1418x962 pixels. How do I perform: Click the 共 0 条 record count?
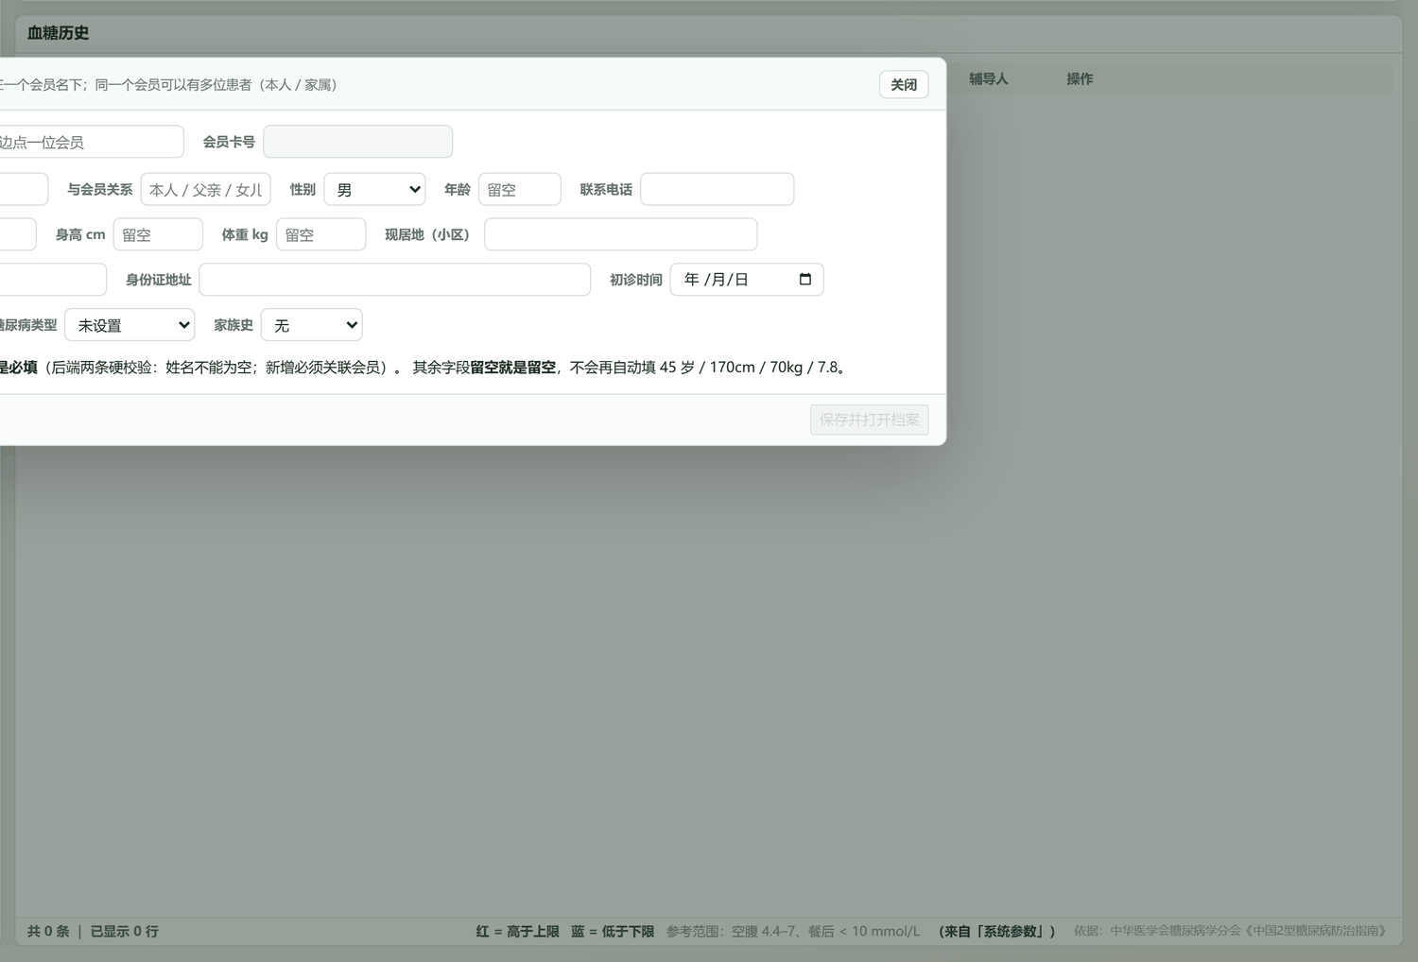(48, 932)
